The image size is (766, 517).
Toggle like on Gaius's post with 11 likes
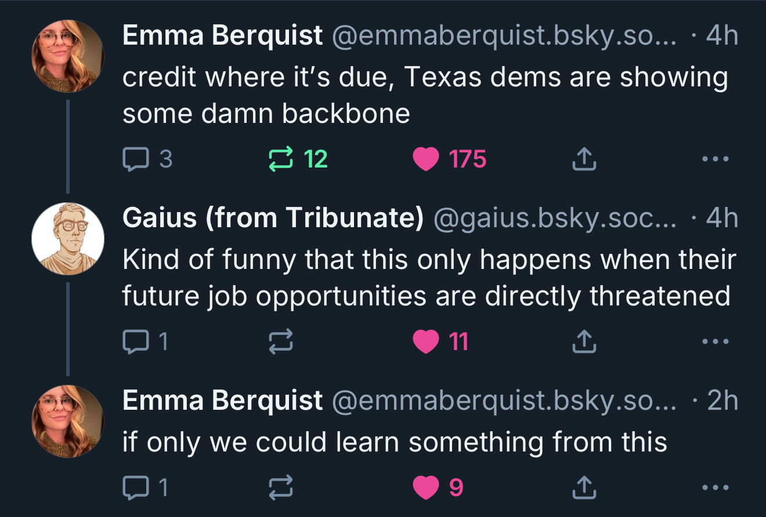pyautogui.click(x=426, y=341)
